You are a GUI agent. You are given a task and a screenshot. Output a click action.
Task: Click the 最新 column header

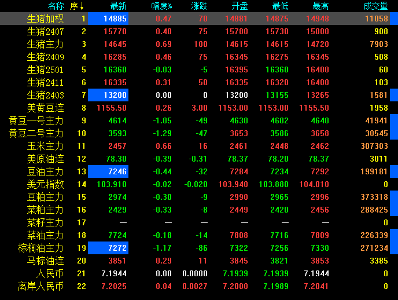(118, 6)
